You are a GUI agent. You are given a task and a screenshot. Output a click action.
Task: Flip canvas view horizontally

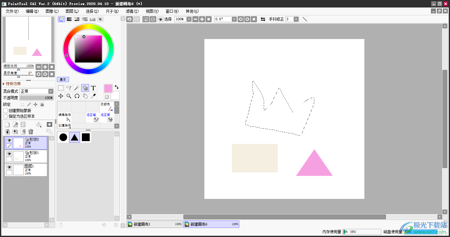(263, 19)
